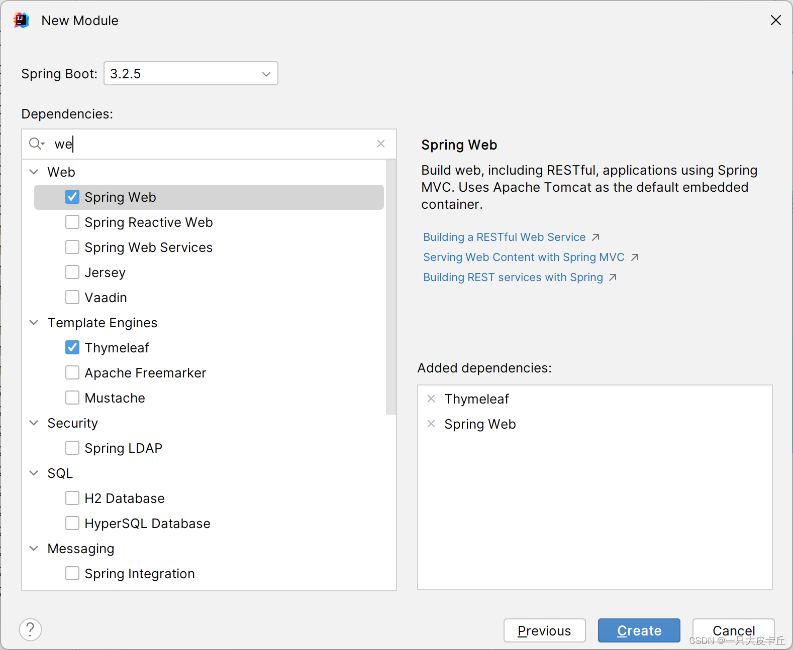793x650 pixels.
Task: Uncheck the Spring Web checkbox
Action: (x=72, y=197)
